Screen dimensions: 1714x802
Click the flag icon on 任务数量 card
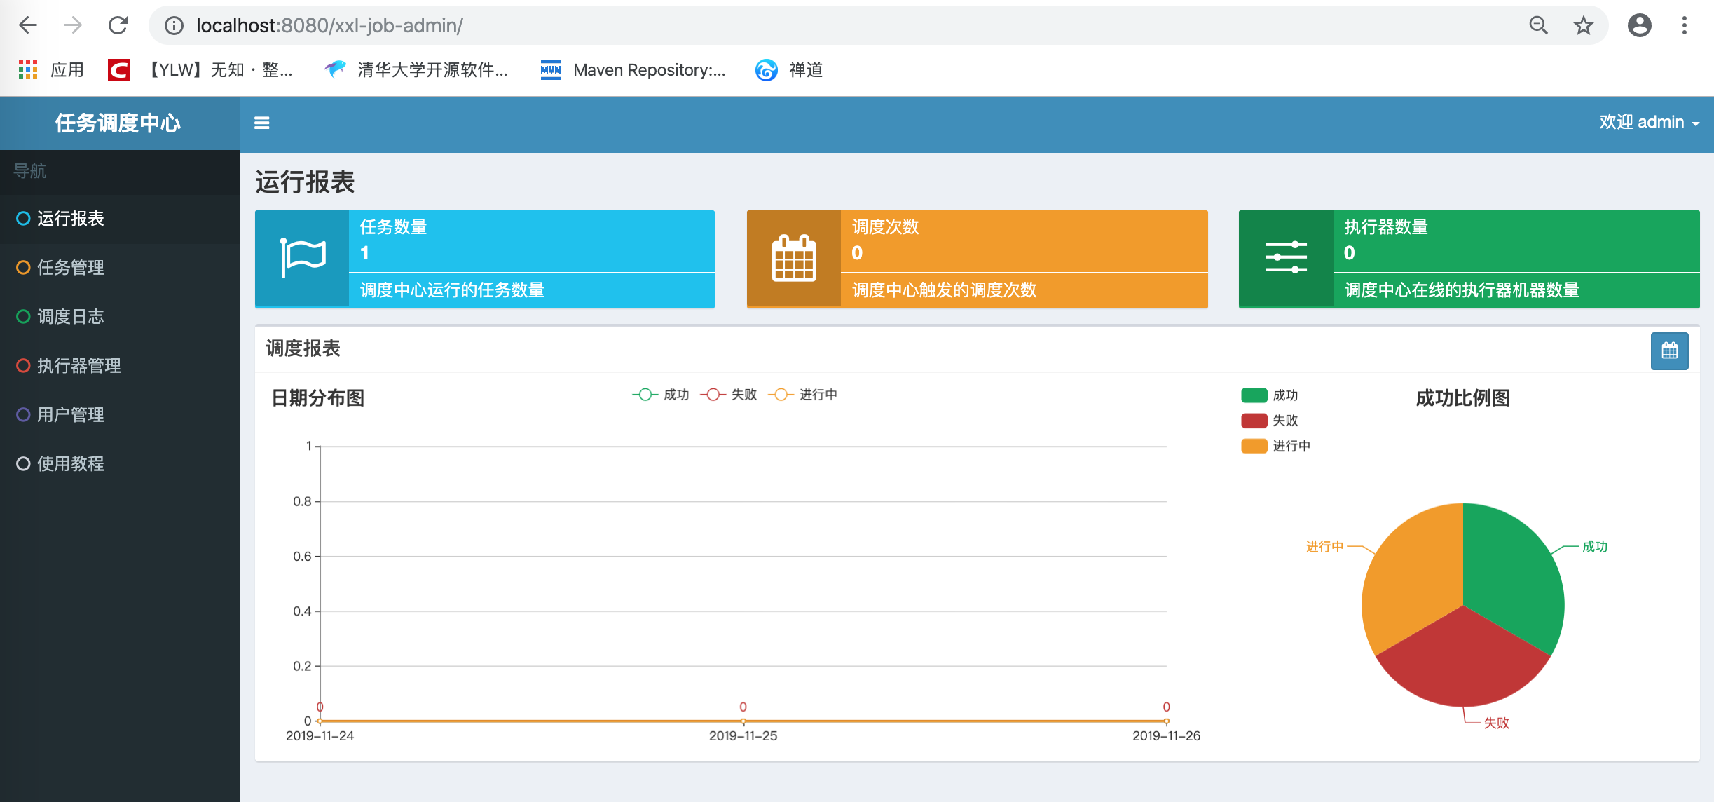tap(303, 258)
